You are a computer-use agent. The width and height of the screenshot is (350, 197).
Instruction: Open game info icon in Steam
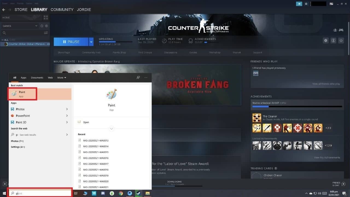click(333, 40)
